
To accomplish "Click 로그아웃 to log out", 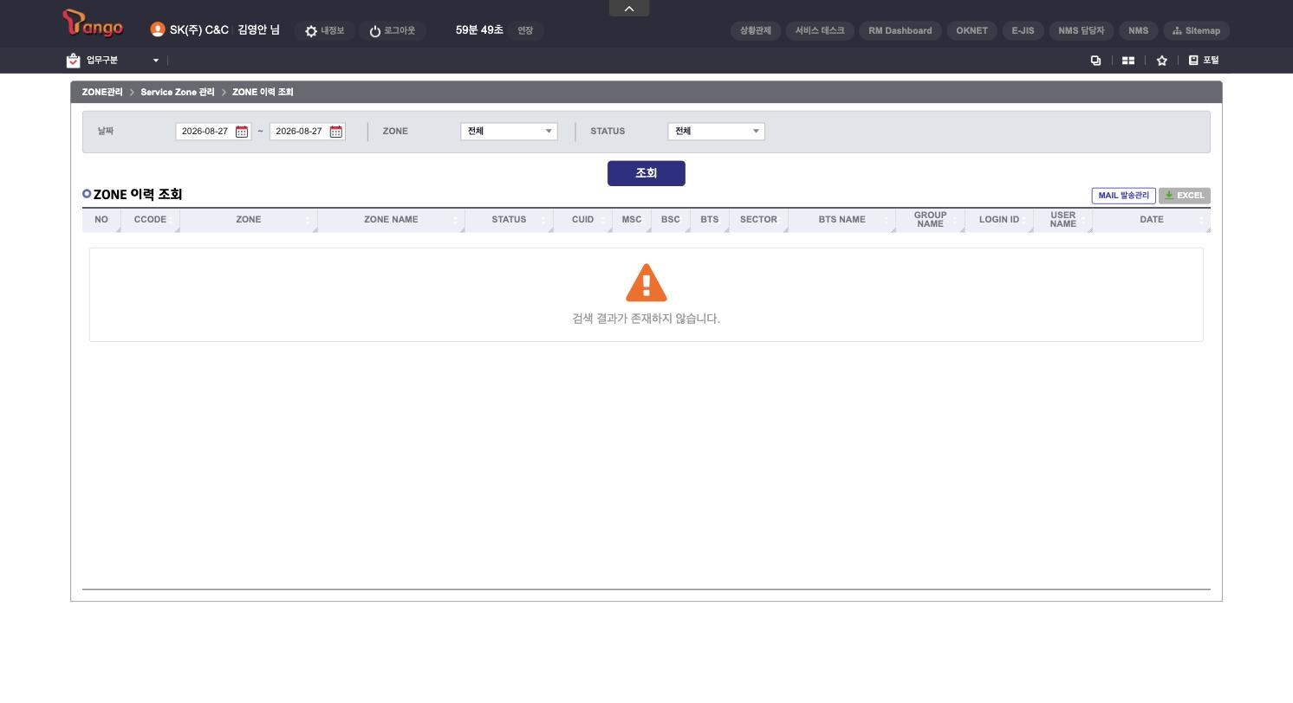I will 393,31.
